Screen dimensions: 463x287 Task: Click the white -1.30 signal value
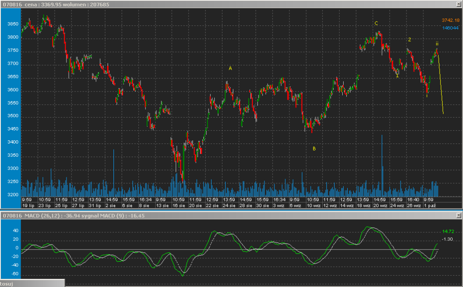(x=448, y=239)
